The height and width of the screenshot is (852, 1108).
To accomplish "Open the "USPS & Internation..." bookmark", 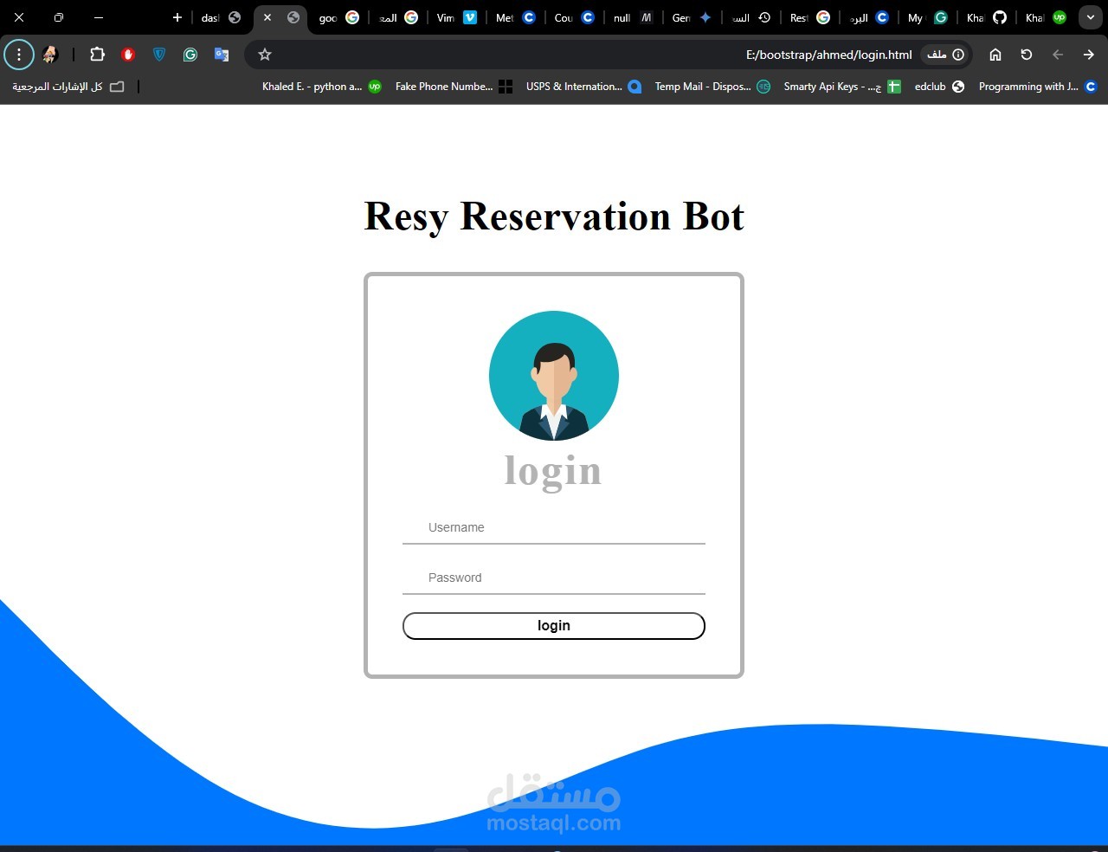I will (584, 87).
